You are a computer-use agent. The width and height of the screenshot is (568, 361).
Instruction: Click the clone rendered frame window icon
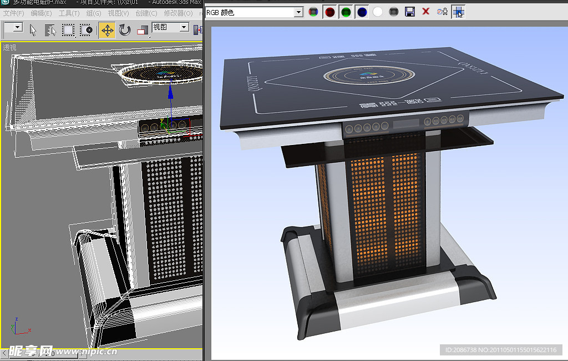pyautogui.click(x=442, y=12)
